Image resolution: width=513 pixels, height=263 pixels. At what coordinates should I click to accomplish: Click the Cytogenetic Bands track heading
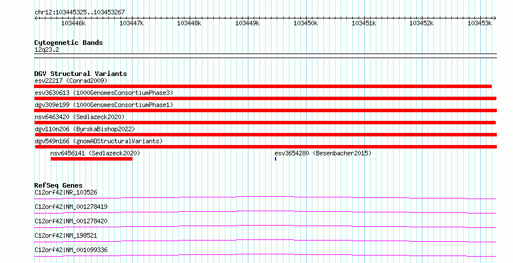[x=69, y=43]
